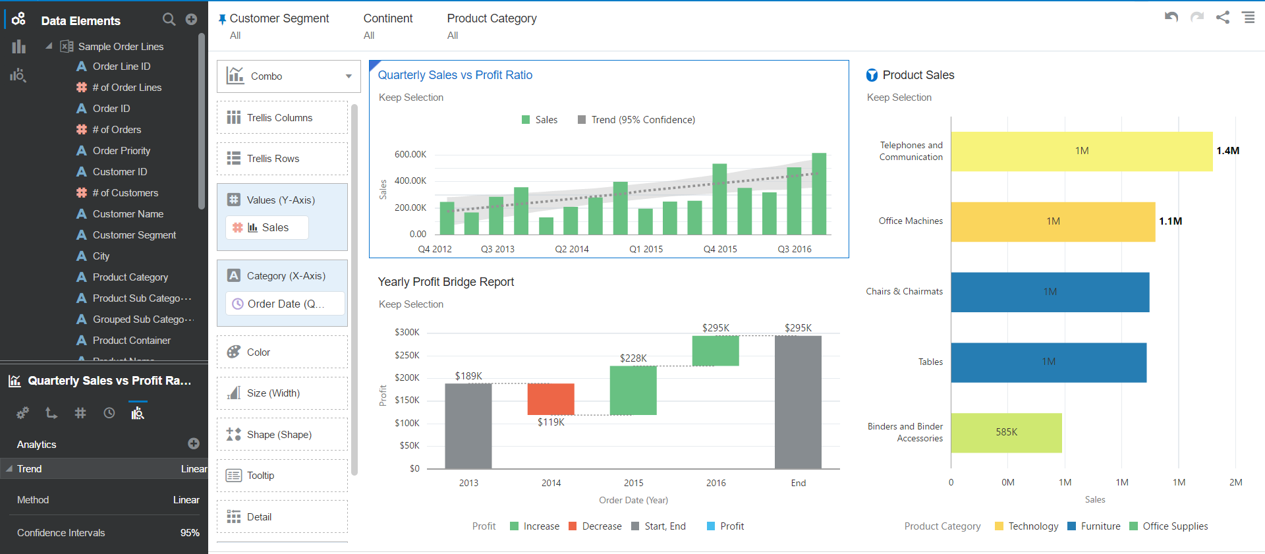Image resolution: width=1265 pixels, height=554 pixels.
Task: Select the Product Container attribute
Action: click(132, 341)
